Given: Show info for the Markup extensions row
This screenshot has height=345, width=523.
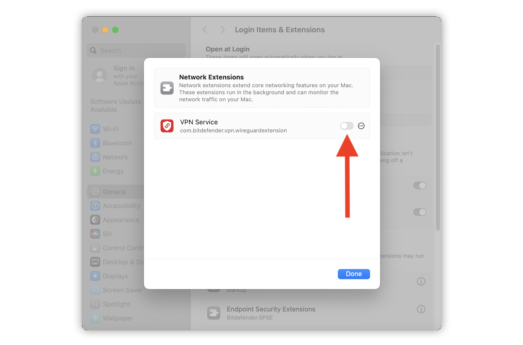Looking at the screenshot, I should click(x=421, y=281).
